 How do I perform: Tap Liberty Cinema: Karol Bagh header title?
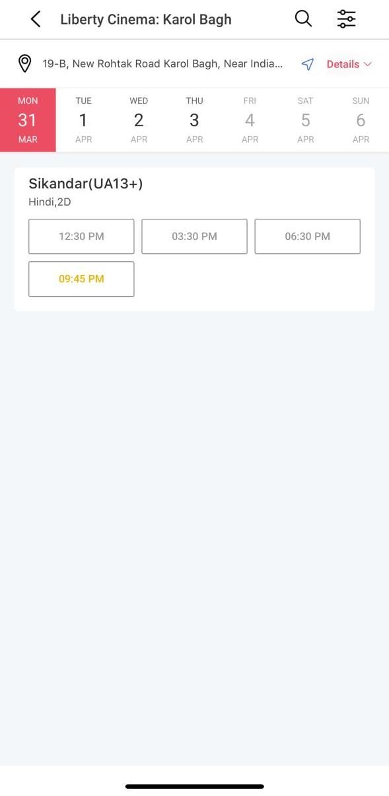pos(145,19)
